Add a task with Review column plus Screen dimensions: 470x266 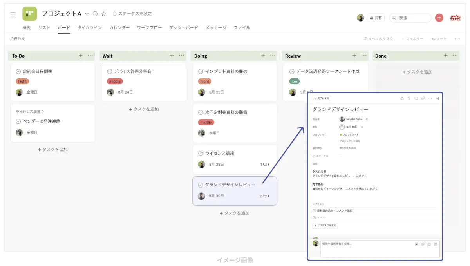tap(354, 56)
